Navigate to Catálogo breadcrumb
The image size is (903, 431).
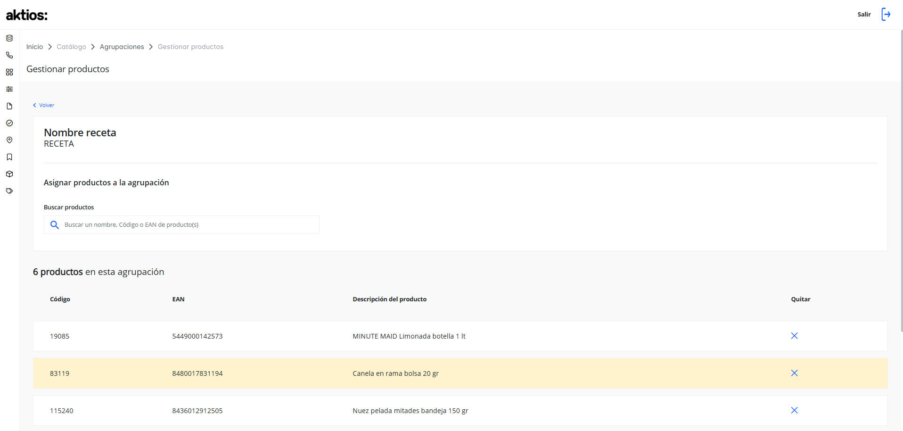(x=71, y=47)
